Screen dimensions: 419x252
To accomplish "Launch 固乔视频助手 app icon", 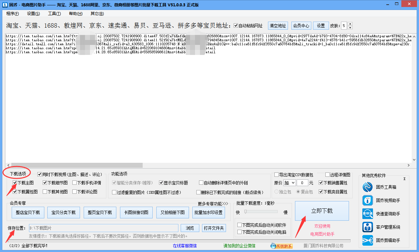I will click(x=367, y=200).
